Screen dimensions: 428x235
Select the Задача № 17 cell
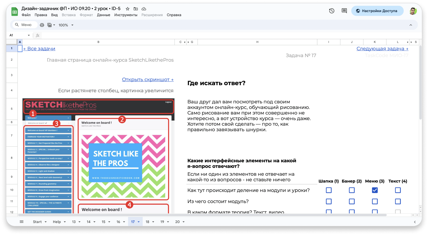(301, 56)
